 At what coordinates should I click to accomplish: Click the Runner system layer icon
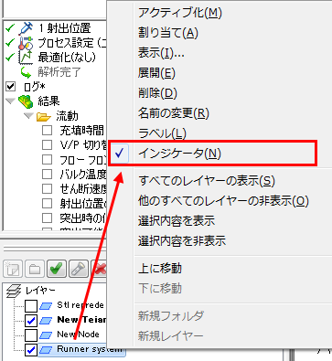pos(46,349)
